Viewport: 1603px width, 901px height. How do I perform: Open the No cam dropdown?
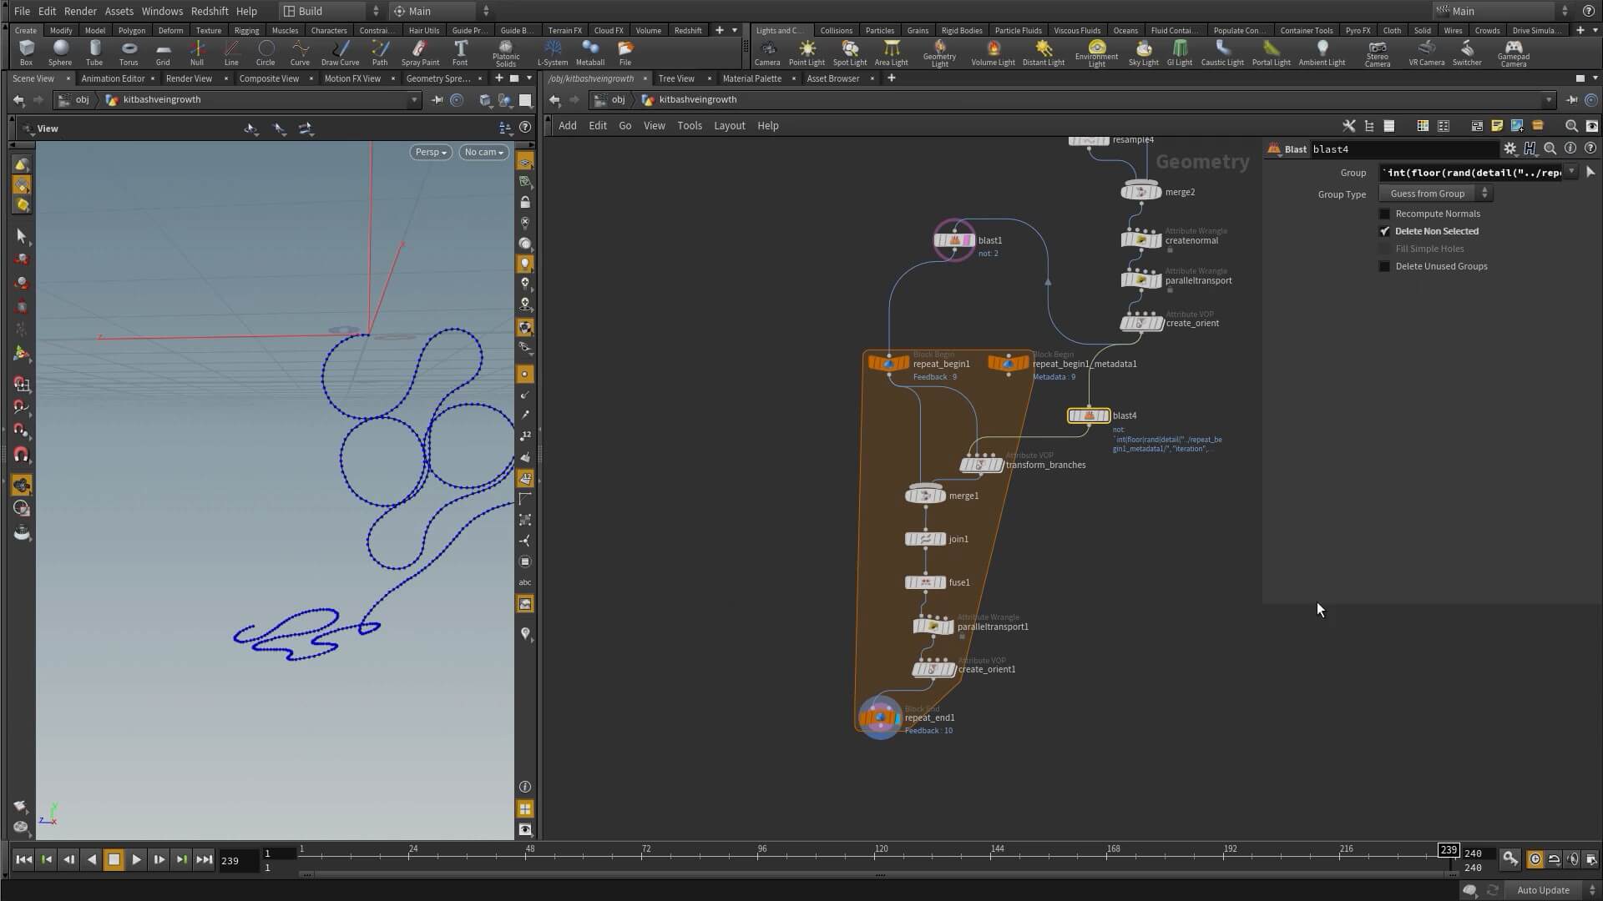coord(483,152)
